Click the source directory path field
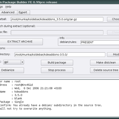The height and width of the screenshot is (119, 119). pyautogui.click(x=60, y=55)
